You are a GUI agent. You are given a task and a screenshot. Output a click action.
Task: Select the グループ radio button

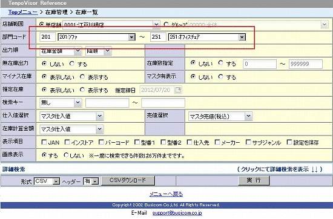tap(166, 24)
